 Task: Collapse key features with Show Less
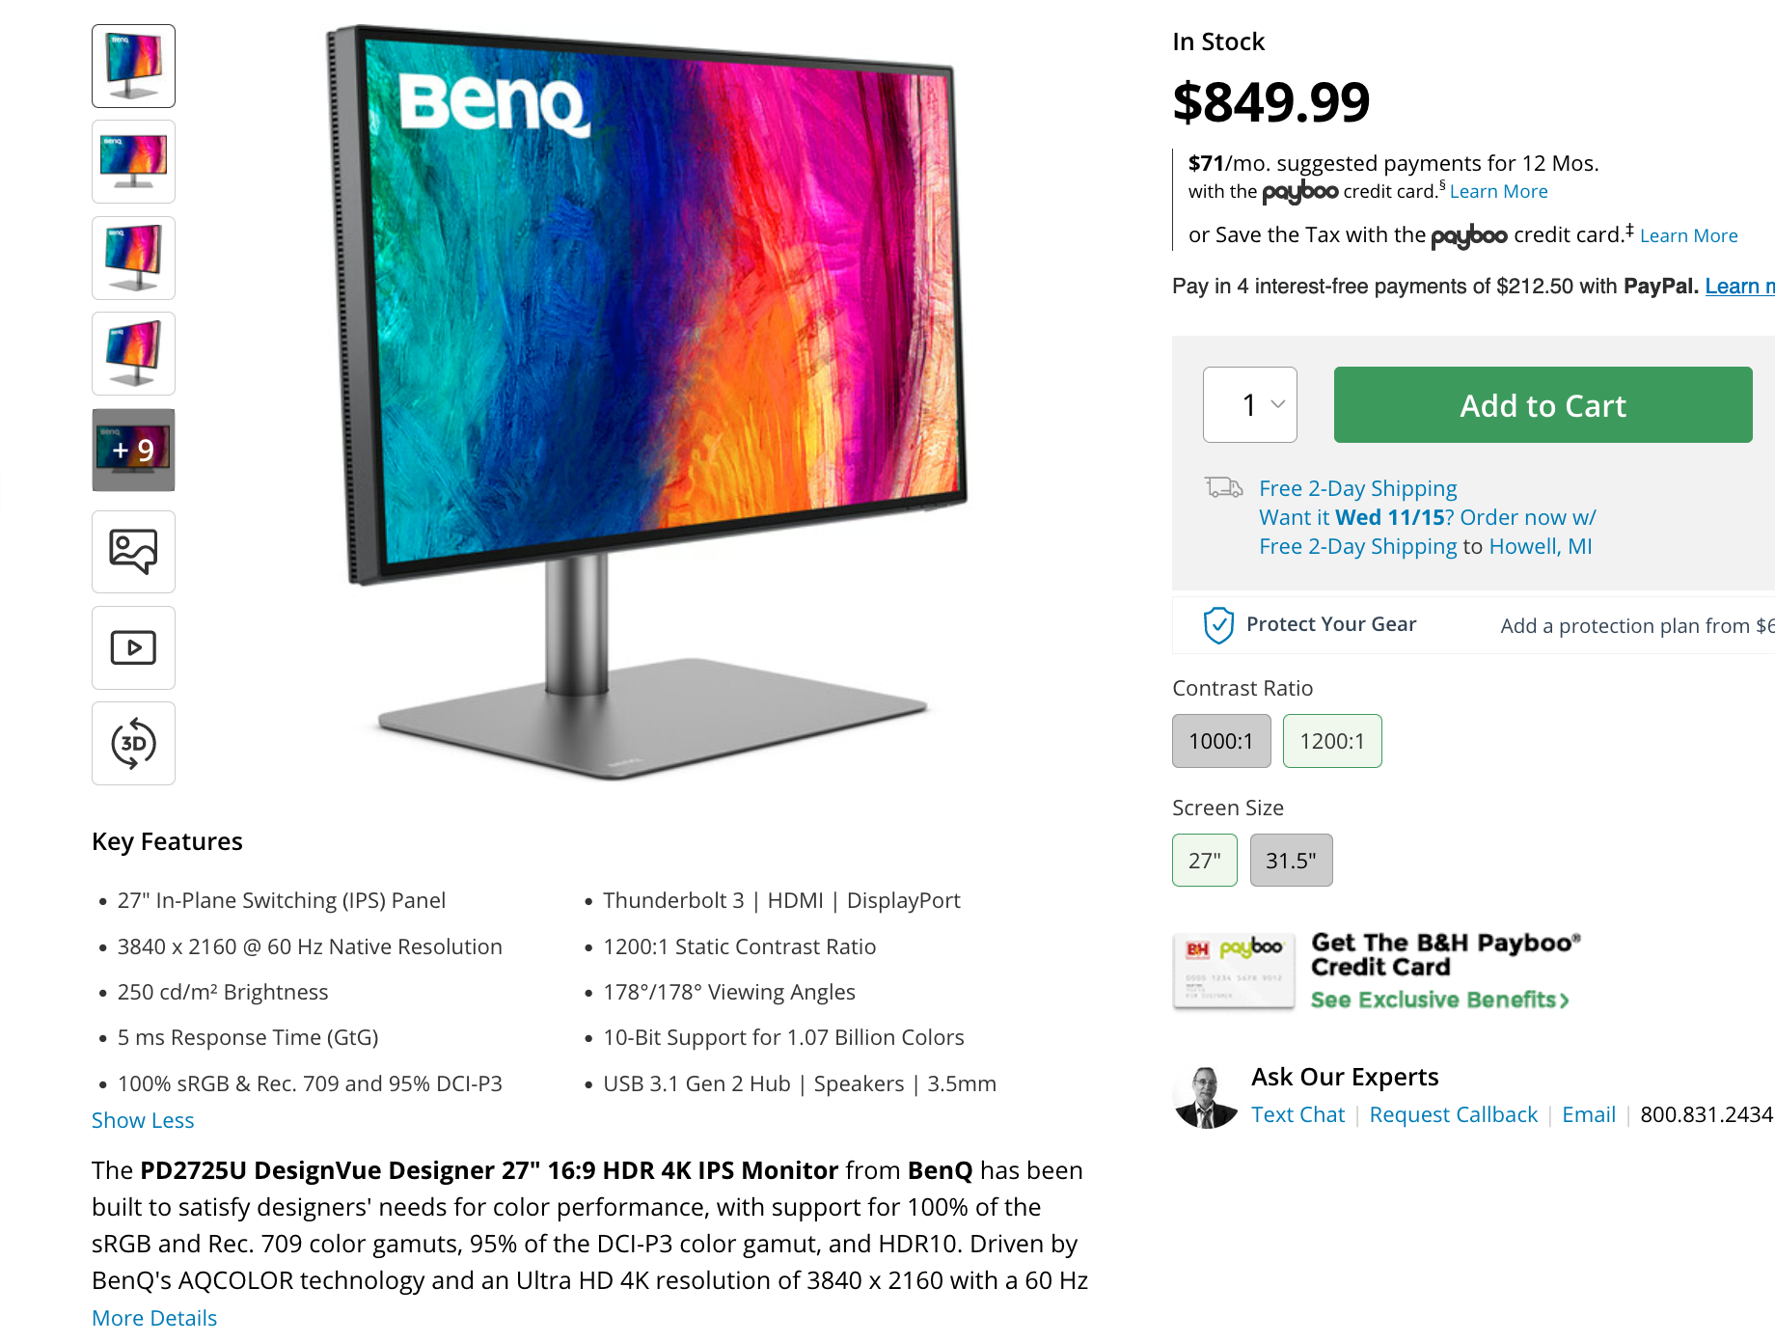[143, 1120]
